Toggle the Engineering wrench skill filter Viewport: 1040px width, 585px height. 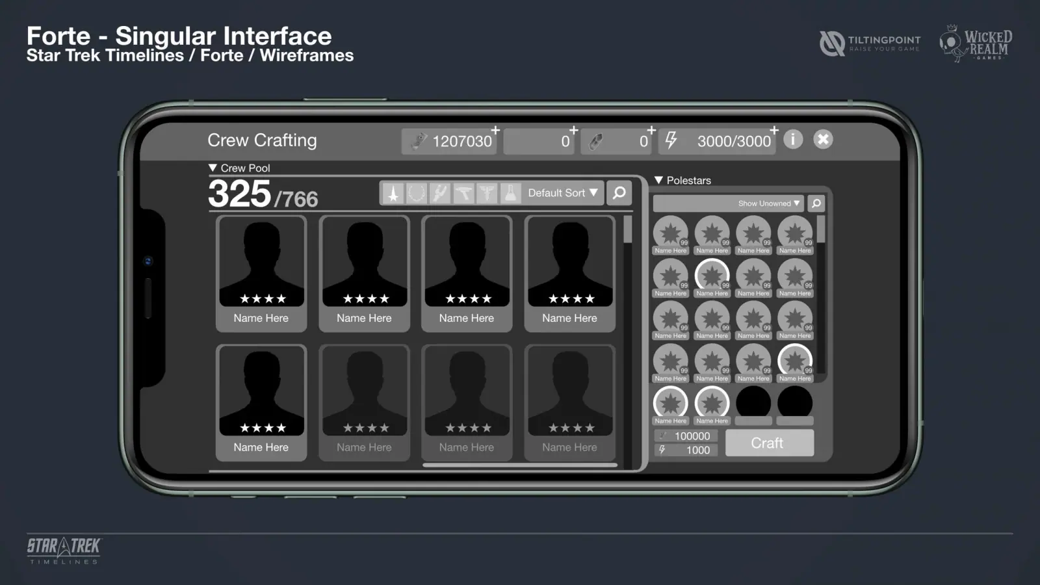pyautogui.click(x=440, y=193)
